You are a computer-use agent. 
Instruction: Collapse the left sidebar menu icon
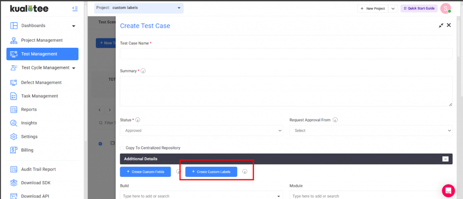(x=75, y=9)
